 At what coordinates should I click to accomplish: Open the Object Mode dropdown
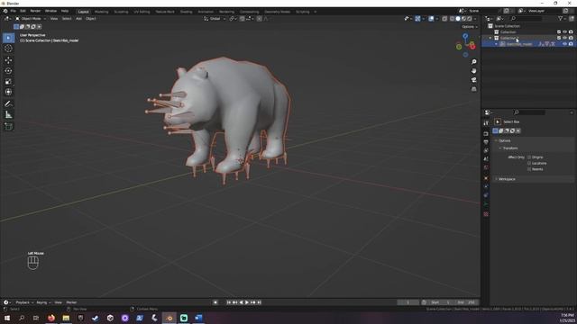point(31,19)
